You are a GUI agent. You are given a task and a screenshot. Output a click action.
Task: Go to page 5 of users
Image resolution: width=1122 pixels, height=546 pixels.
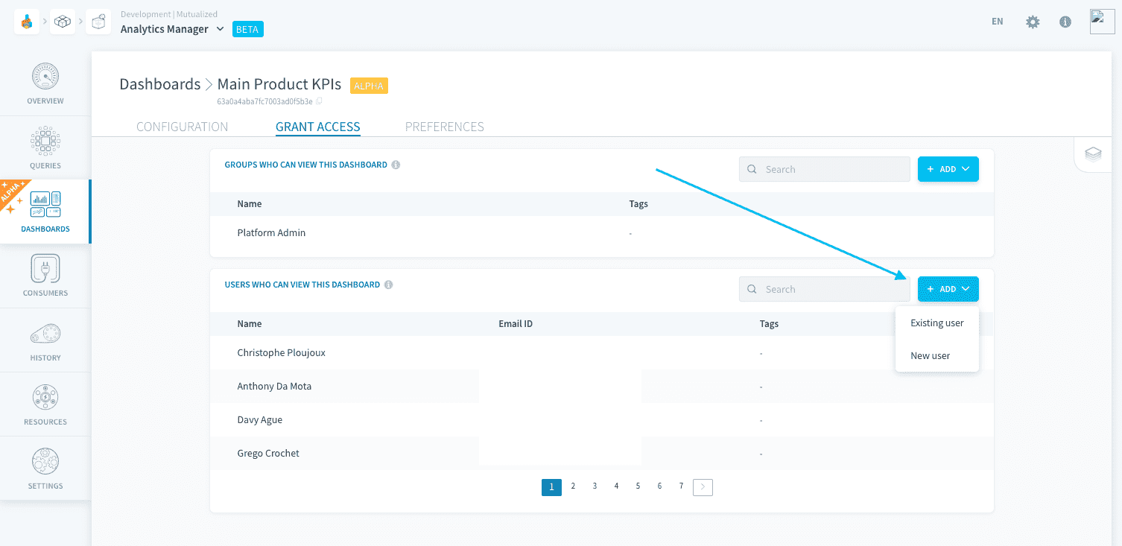[x=638, y=486]
